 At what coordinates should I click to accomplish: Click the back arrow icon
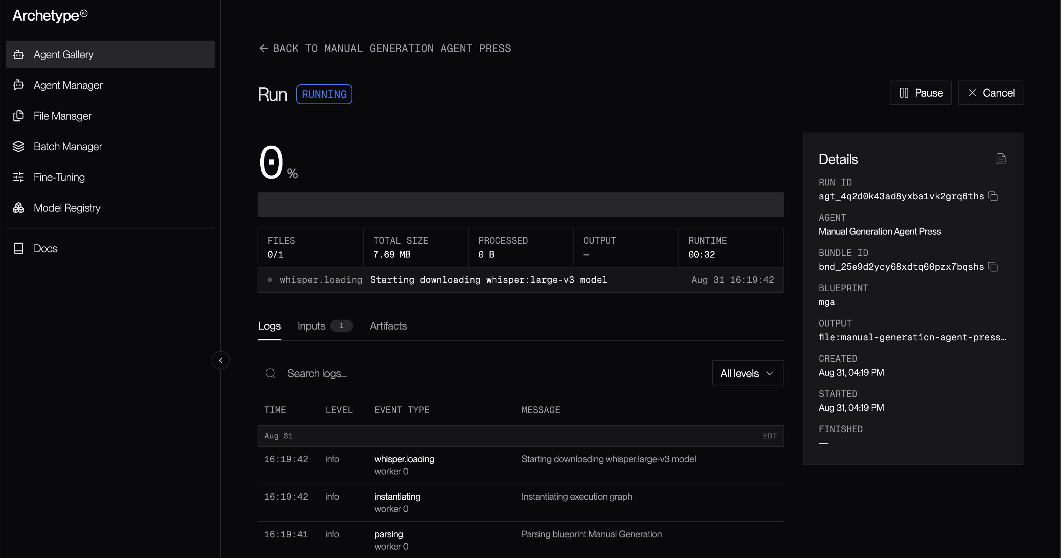coord(264,49)
